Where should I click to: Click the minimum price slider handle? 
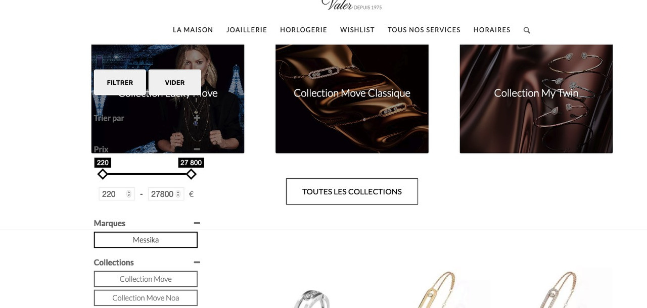click(103, 174)
